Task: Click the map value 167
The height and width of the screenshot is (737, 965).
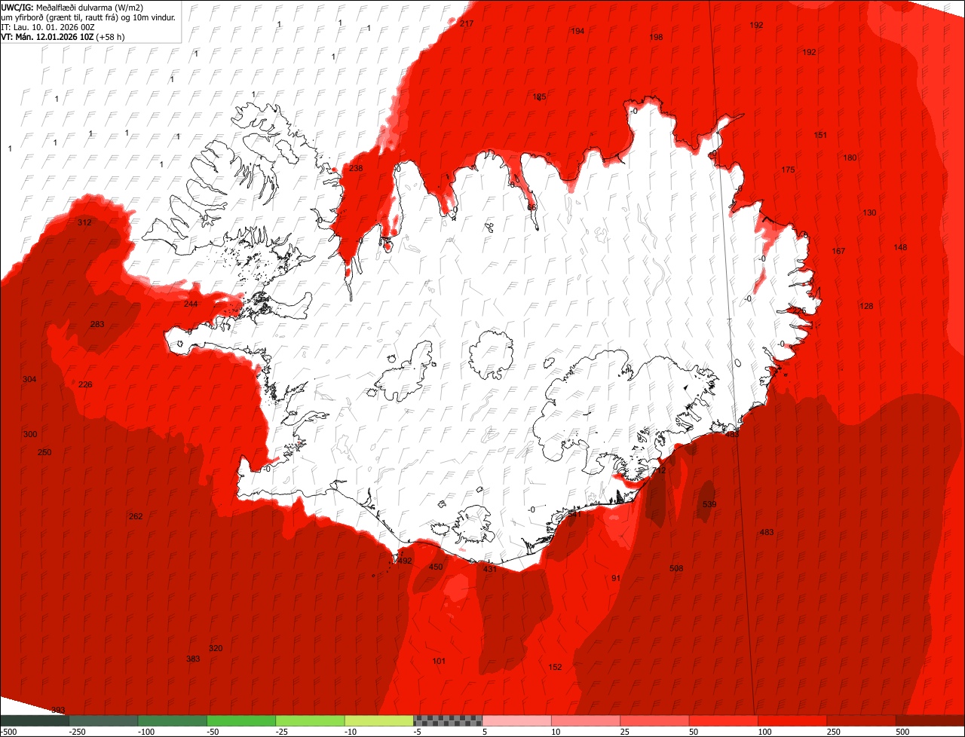Action: pyautogui.click(x=838, y=251)
